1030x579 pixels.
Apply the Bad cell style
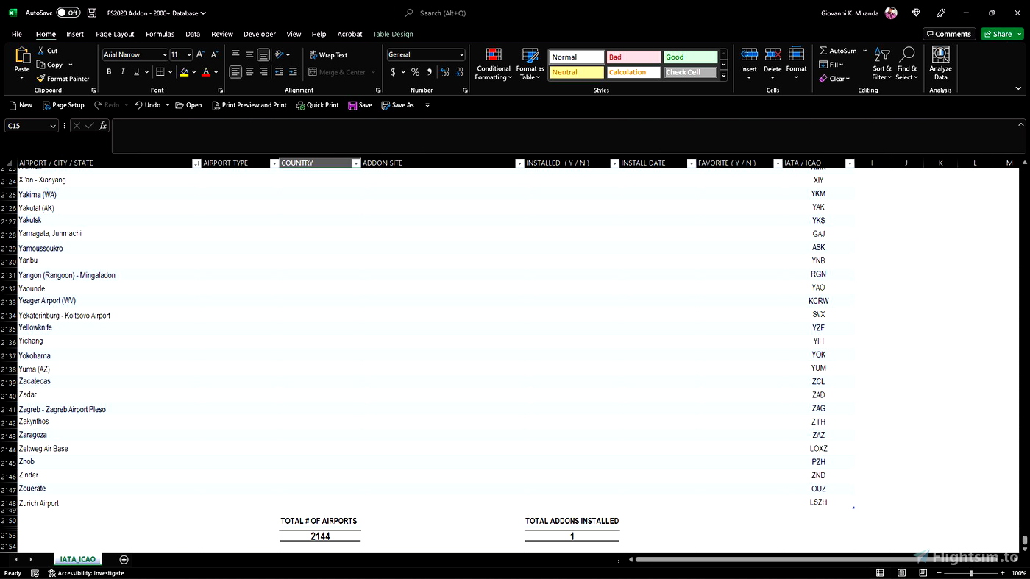click(633, 57)
